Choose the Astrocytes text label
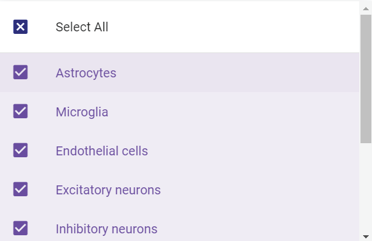This screenshot has height=241, width=372. (86, 73)
